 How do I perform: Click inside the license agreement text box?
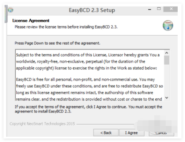pos(90,75)
